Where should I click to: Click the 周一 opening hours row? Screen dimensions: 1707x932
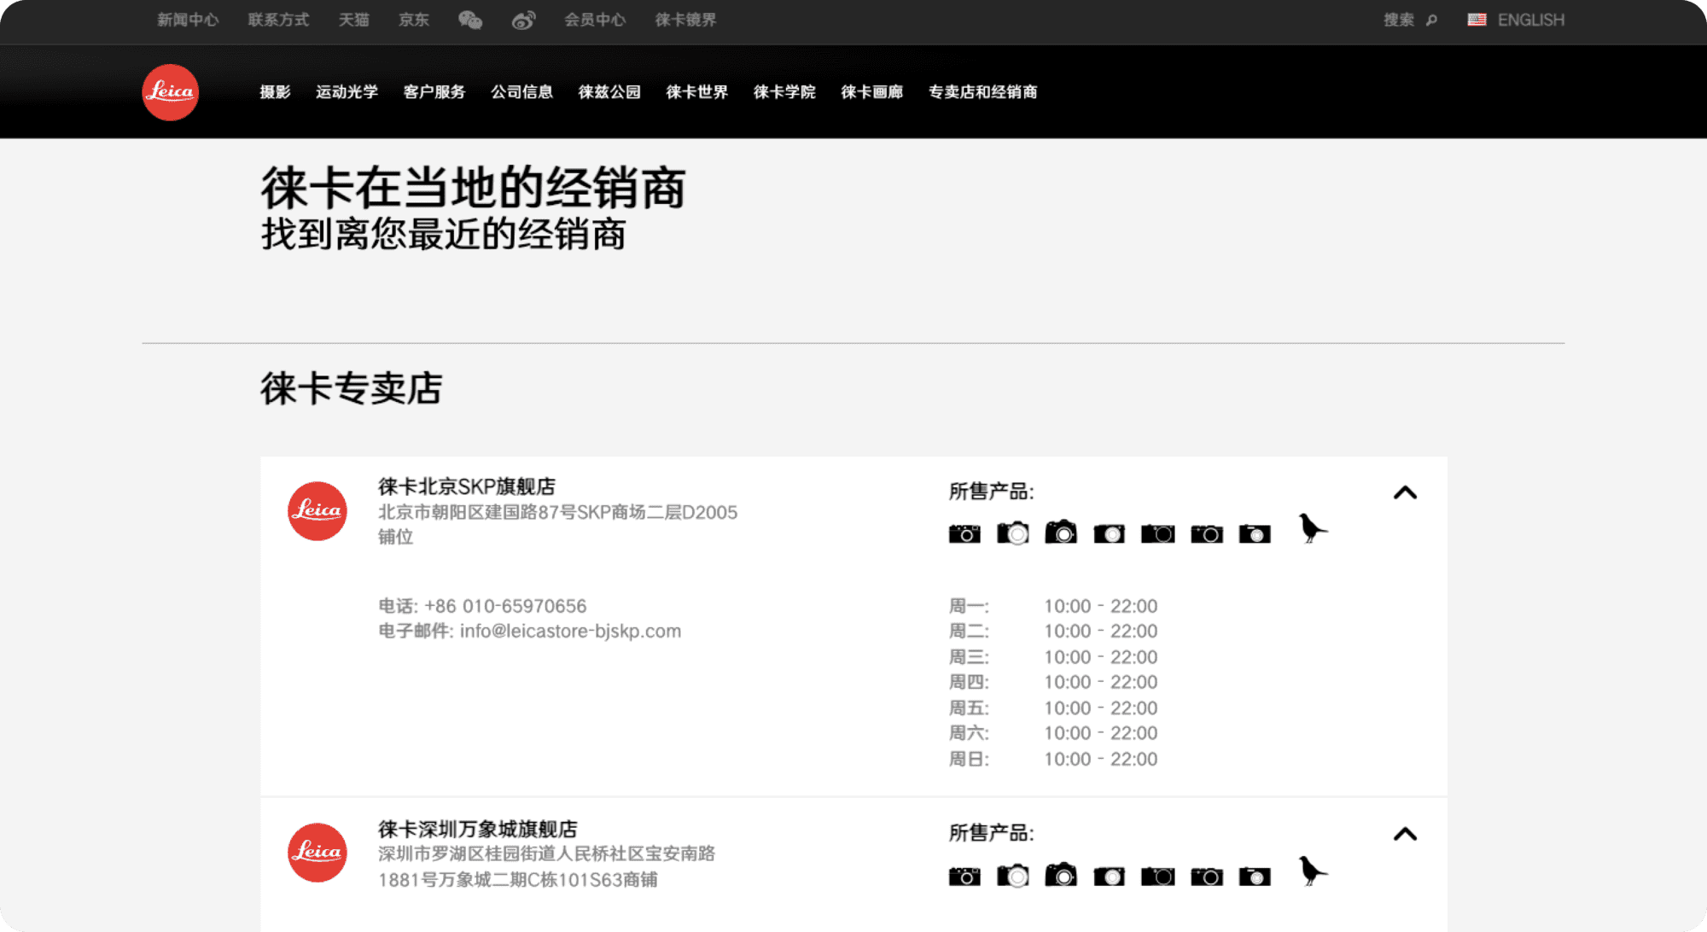pos(1053,606)
